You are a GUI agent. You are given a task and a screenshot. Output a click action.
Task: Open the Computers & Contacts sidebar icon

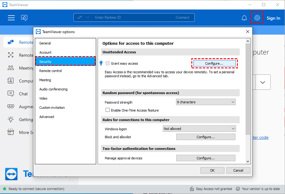10,81
